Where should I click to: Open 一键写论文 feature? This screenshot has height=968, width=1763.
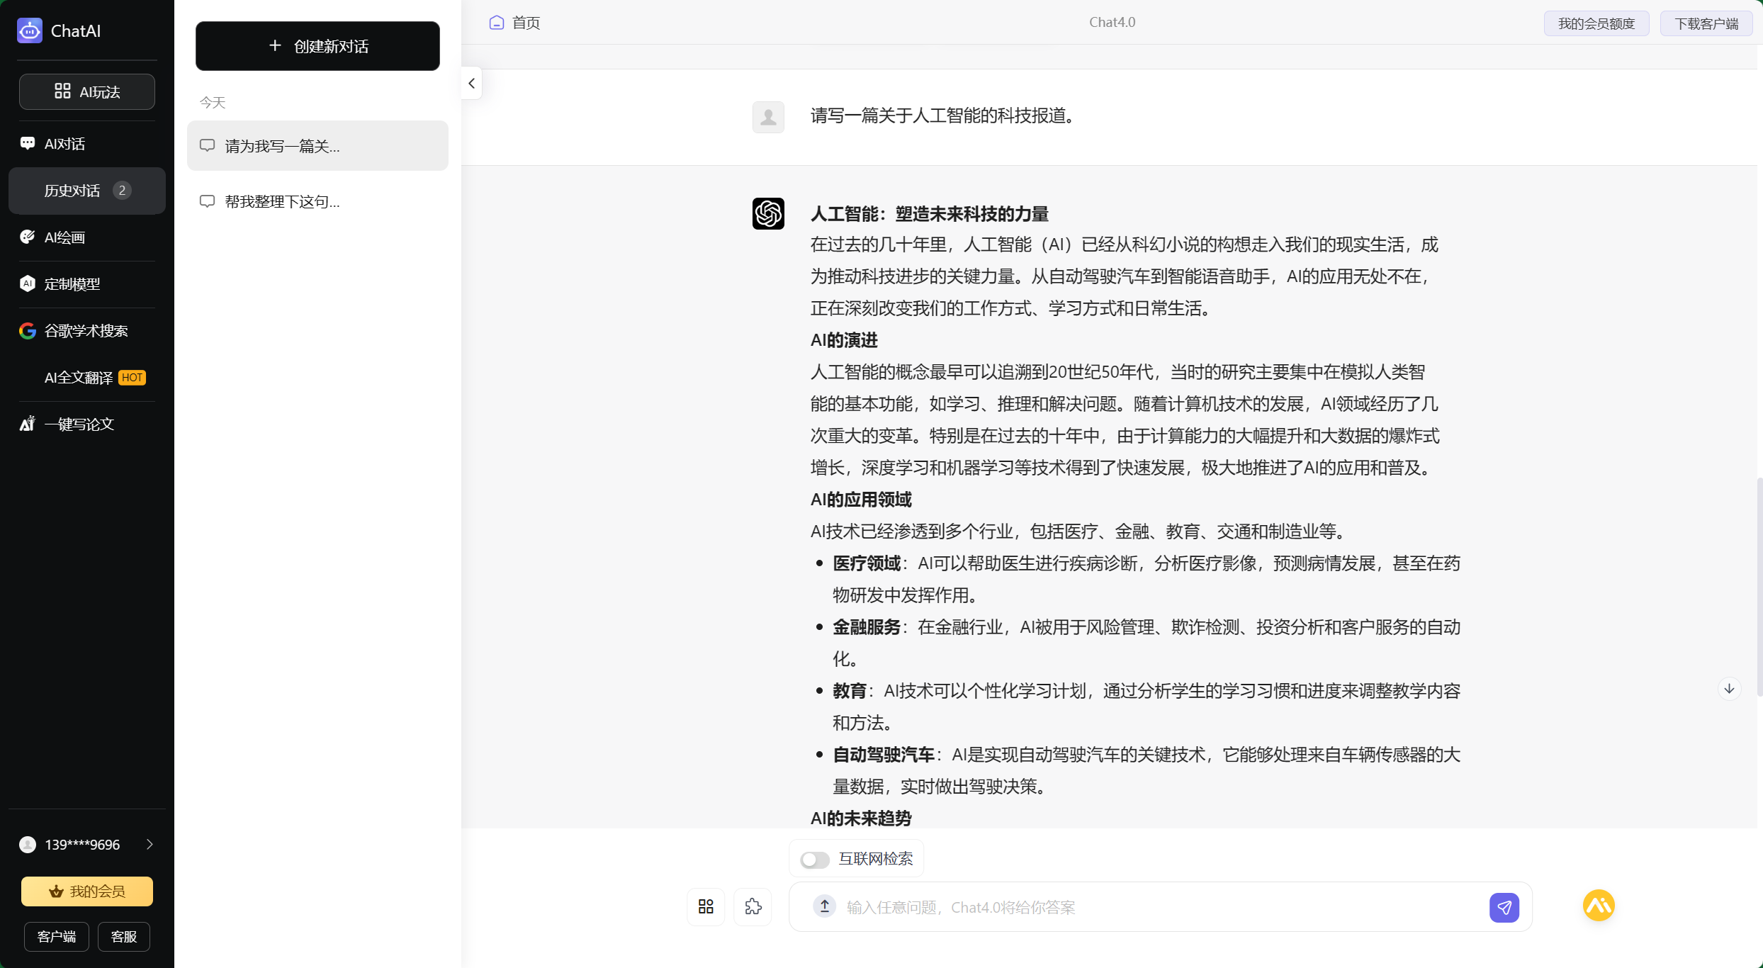click(79, 424)
